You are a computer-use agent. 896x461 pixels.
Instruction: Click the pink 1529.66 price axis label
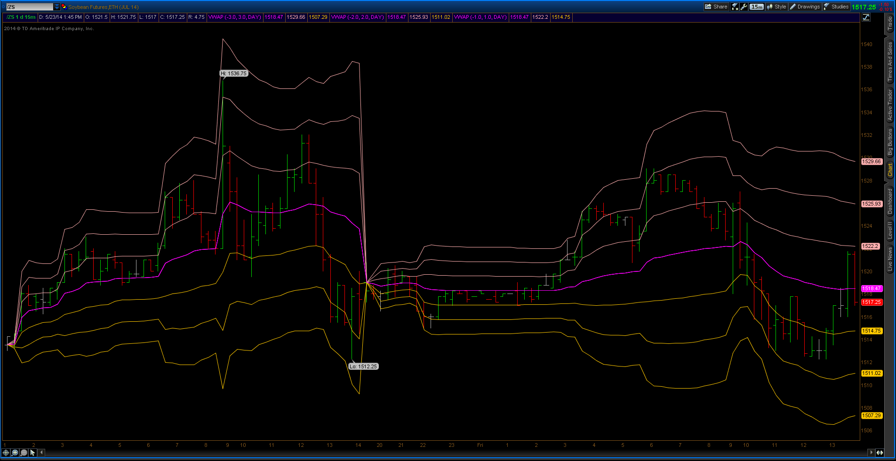[872, 161]
